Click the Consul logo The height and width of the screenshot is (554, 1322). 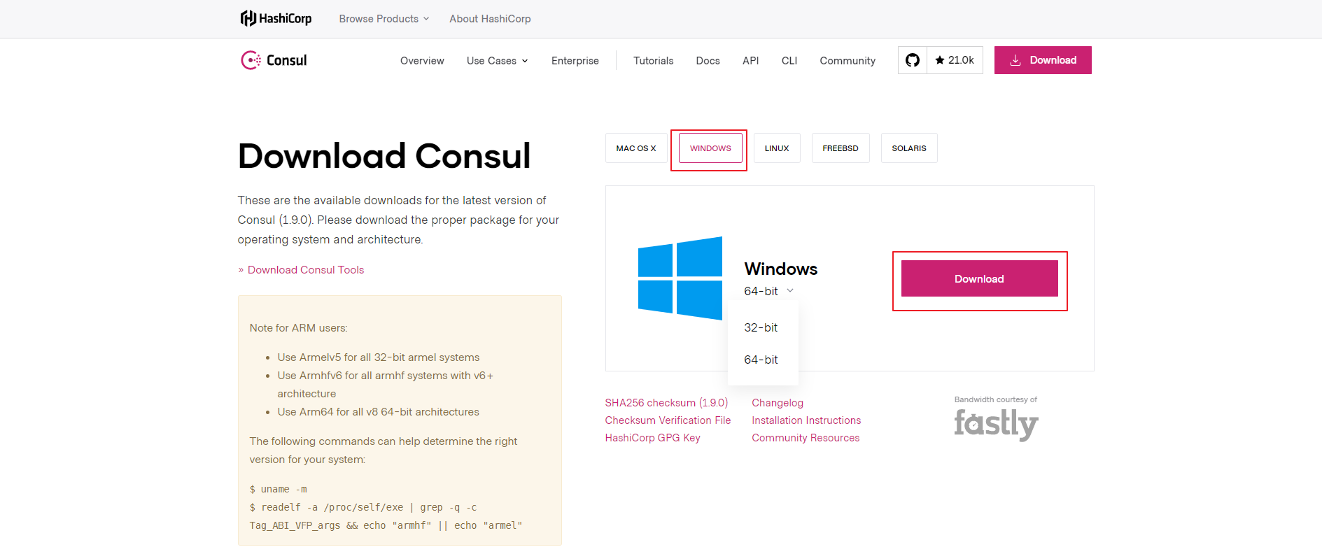[x=274, y=60]
